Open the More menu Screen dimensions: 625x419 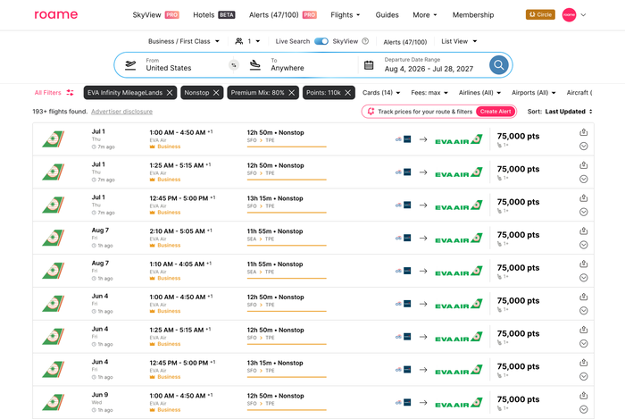[425, 15]
